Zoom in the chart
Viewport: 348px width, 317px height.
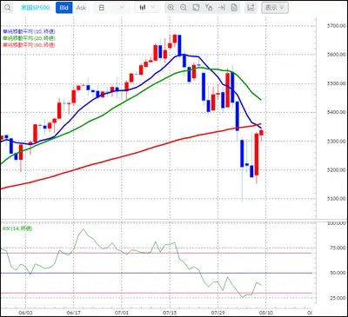(x=171, y=8)
